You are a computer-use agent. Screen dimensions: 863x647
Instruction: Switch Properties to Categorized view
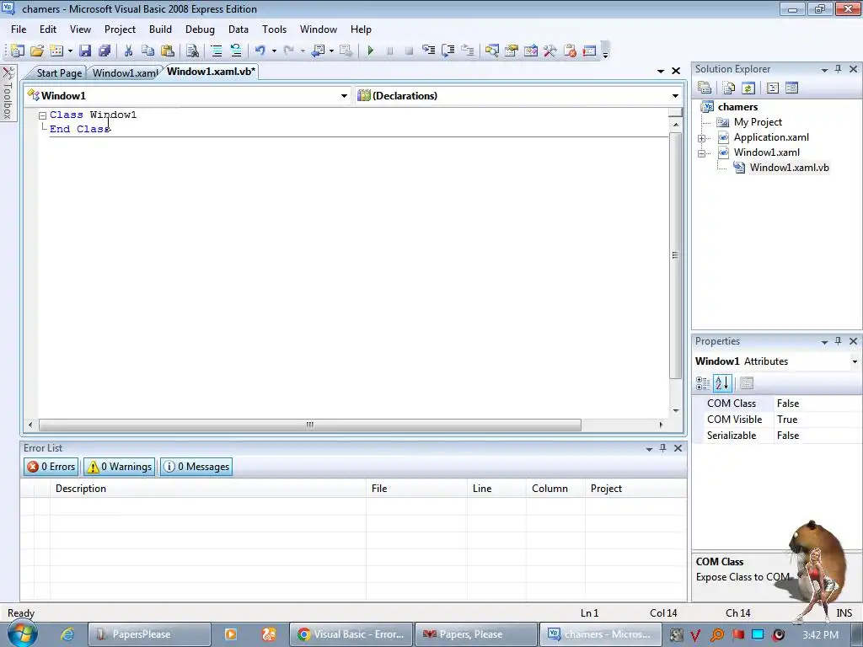click(x=703, y=383)
